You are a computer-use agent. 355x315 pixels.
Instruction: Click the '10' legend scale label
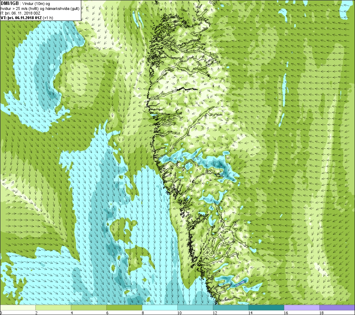point(179,313)
